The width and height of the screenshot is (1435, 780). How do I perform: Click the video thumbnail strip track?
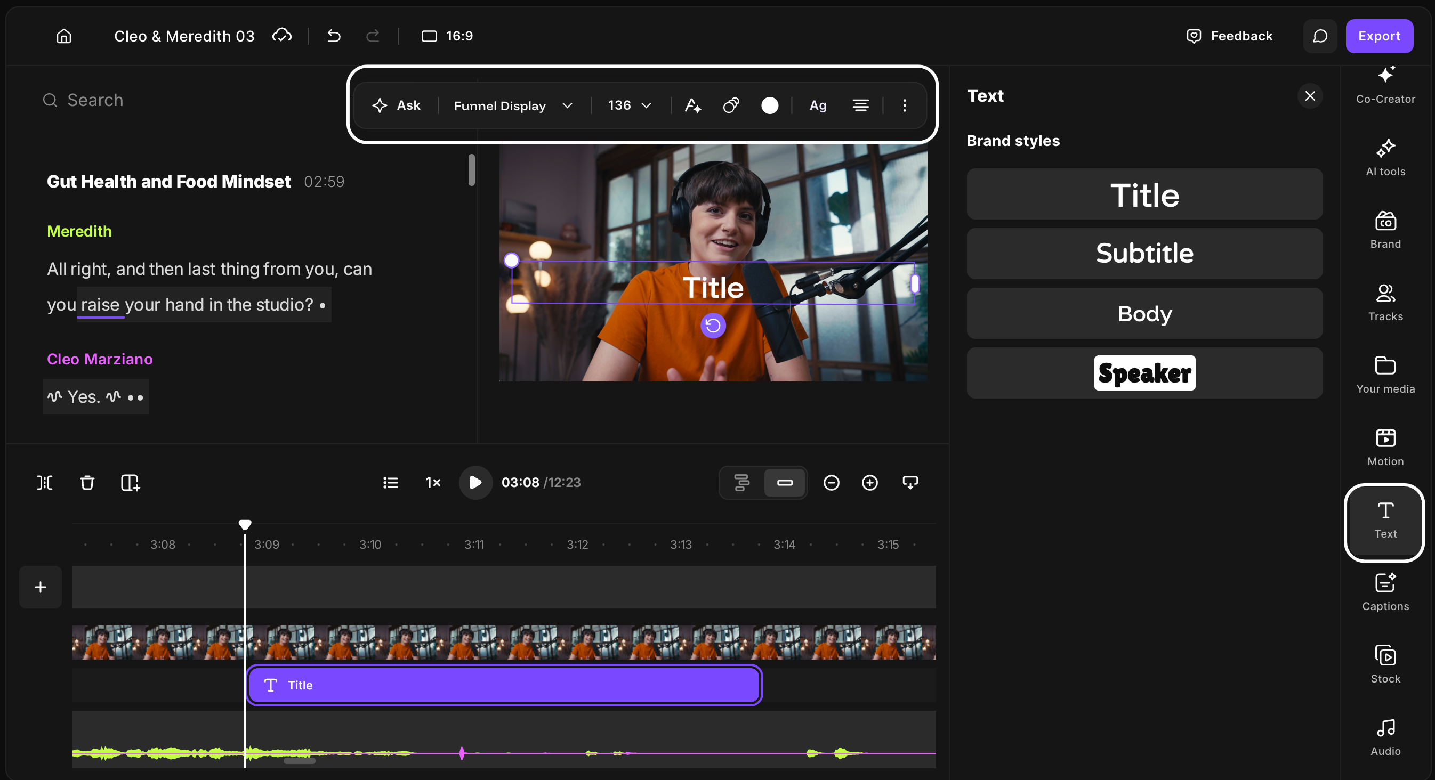tap(504, 642)
